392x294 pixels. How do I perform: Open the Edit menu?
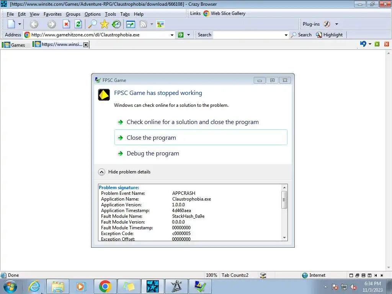22,14
